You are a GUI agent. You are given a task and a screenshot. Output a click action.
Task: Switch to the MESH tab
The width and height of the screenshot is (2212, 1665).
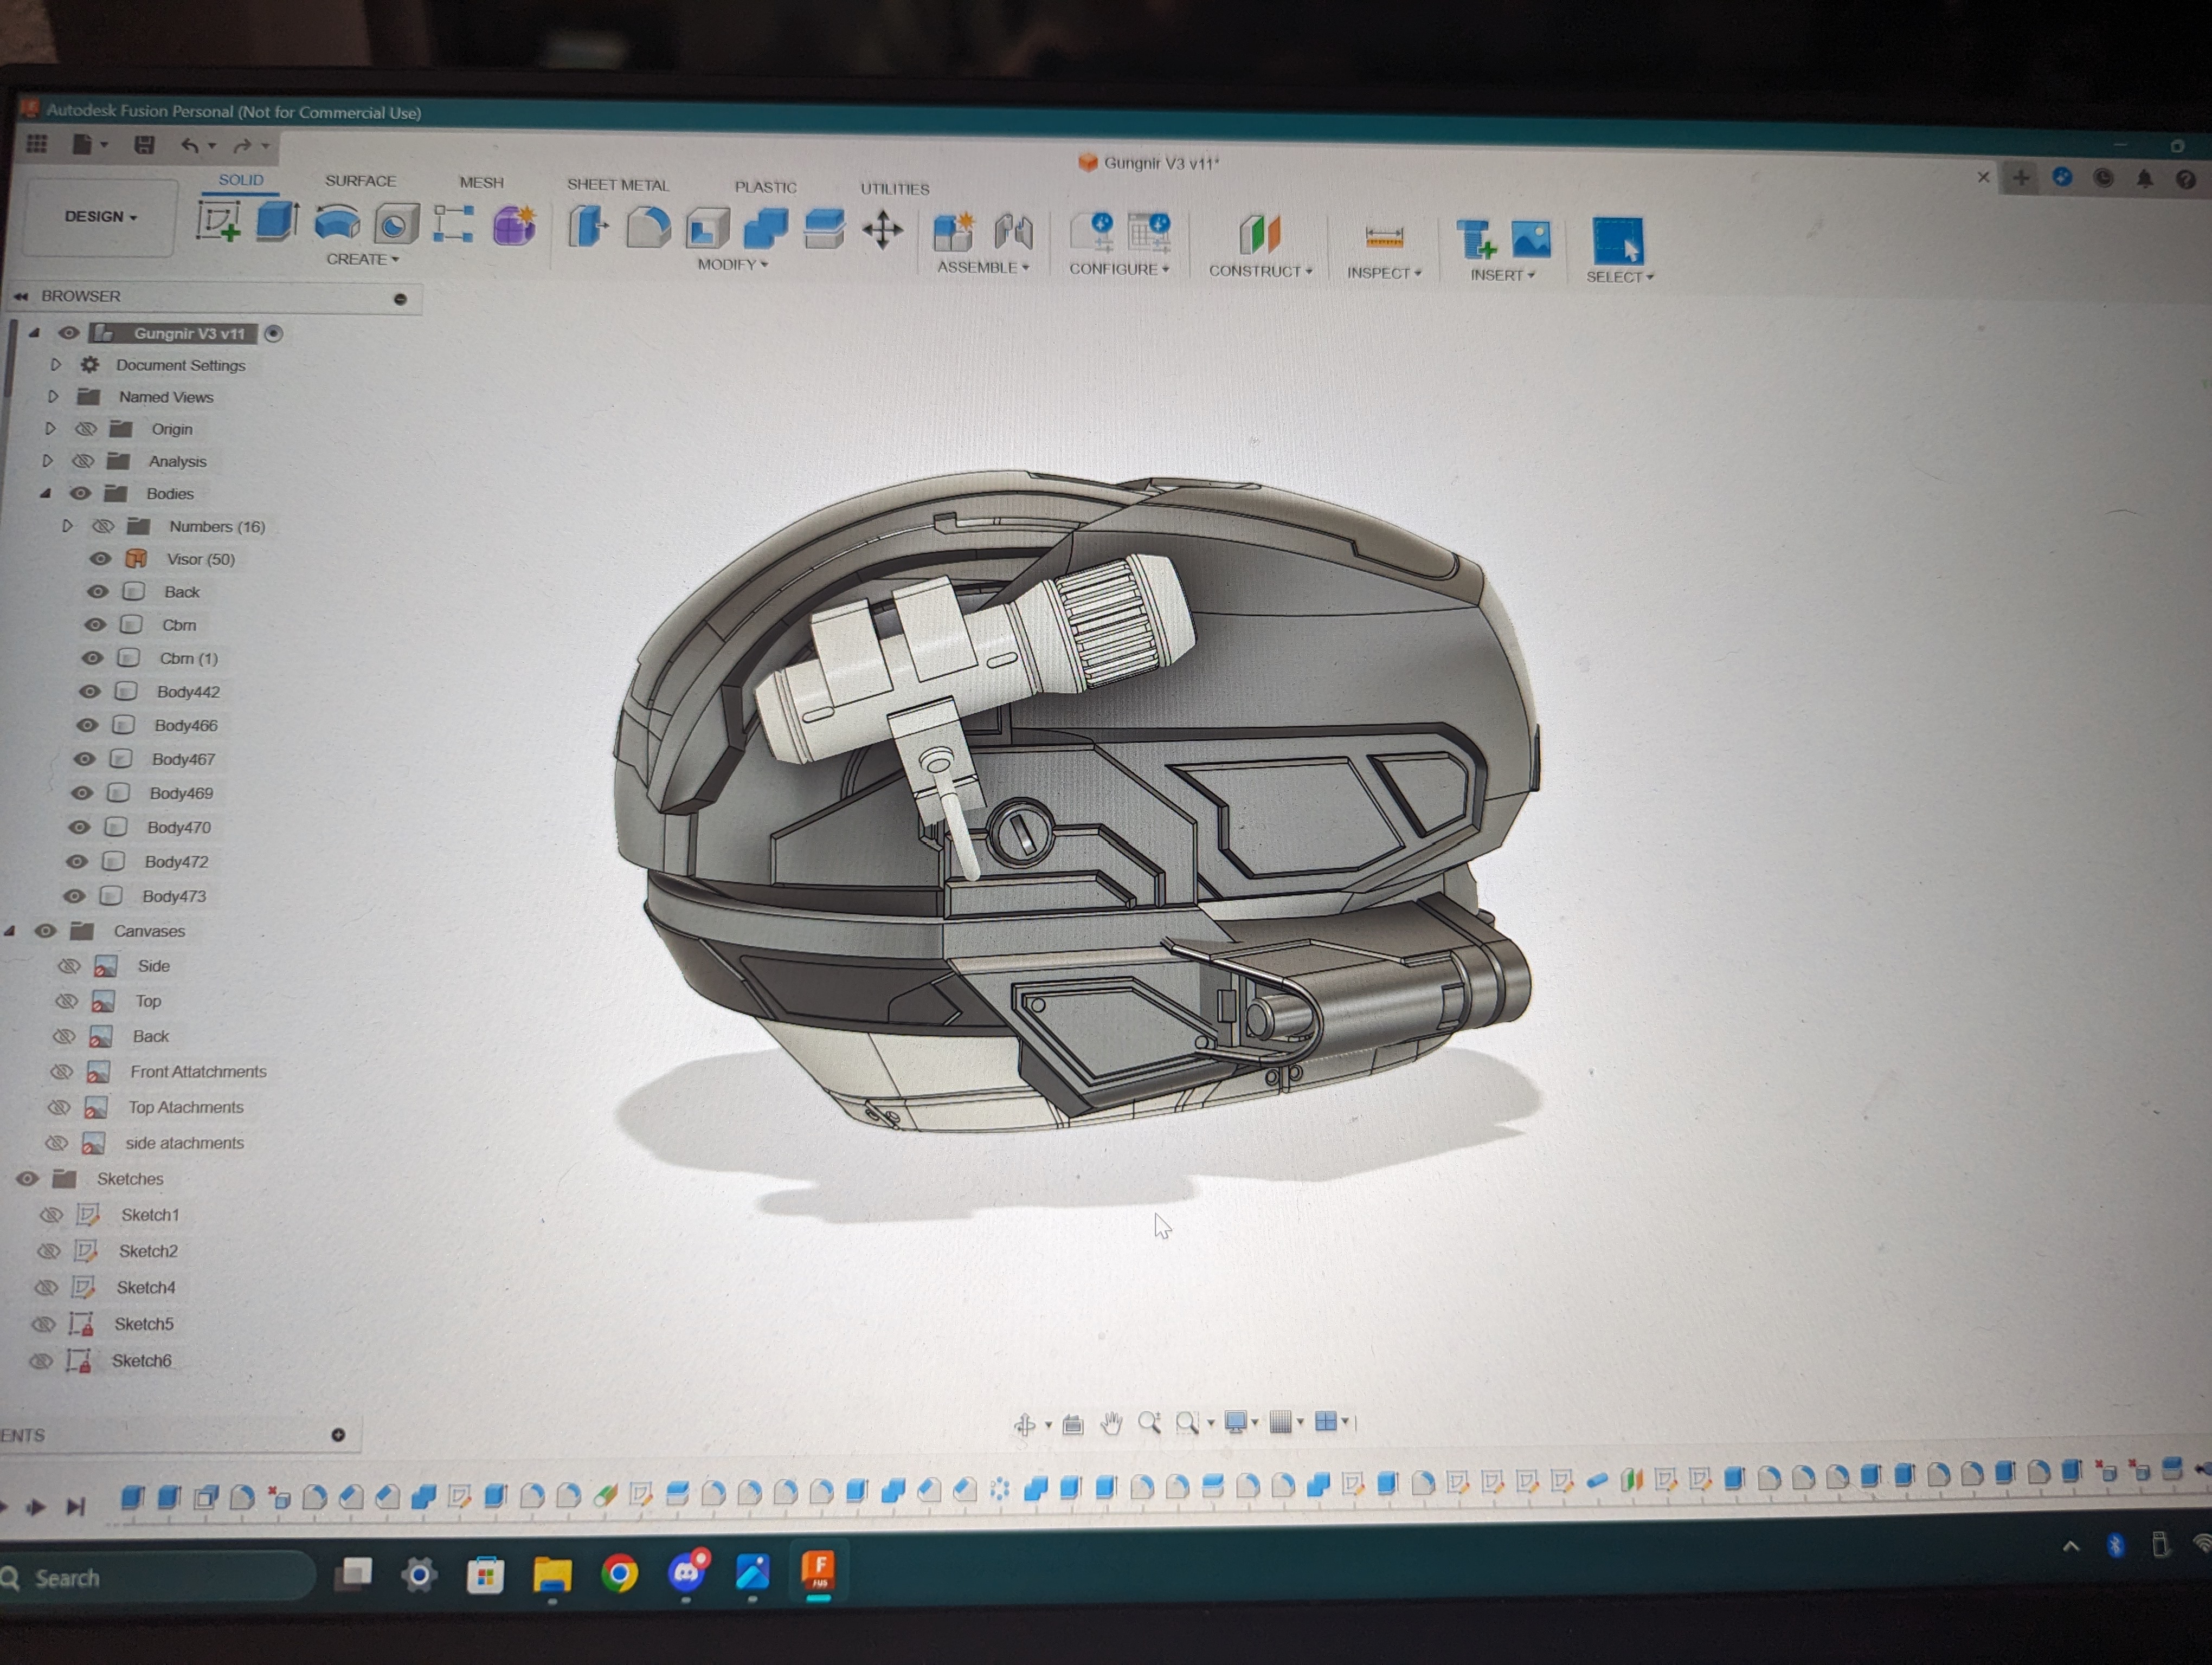pyautogui.click(x=481, y=182)
